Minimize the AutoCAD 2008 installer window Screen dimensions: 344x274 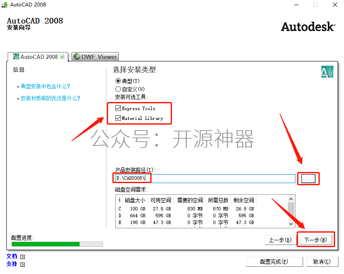296,5
